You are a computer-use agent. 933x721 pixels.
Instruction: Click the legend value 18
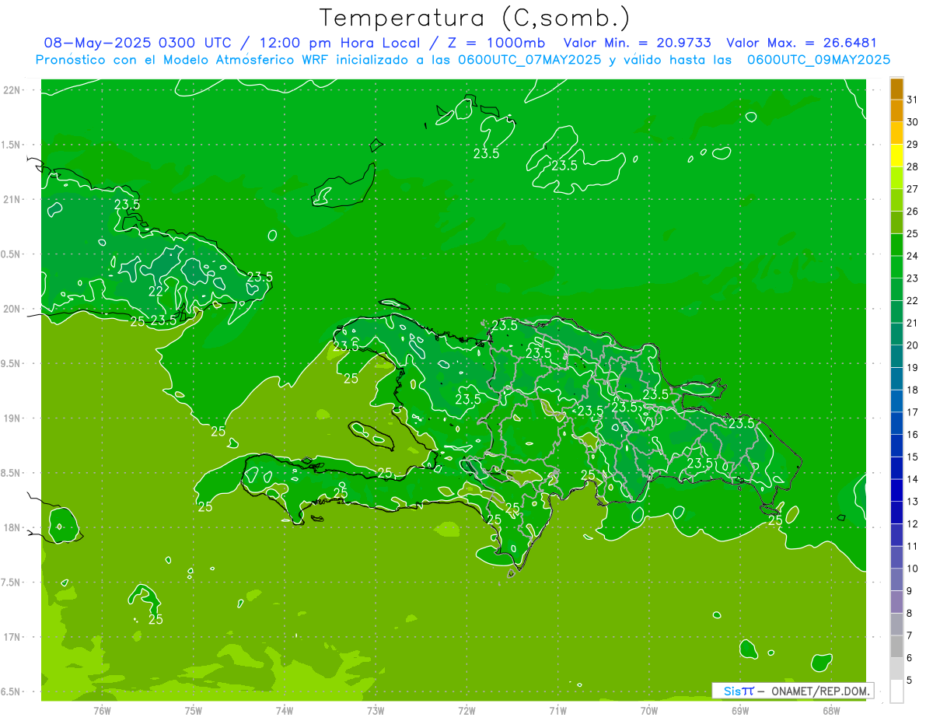coord(913,390)
